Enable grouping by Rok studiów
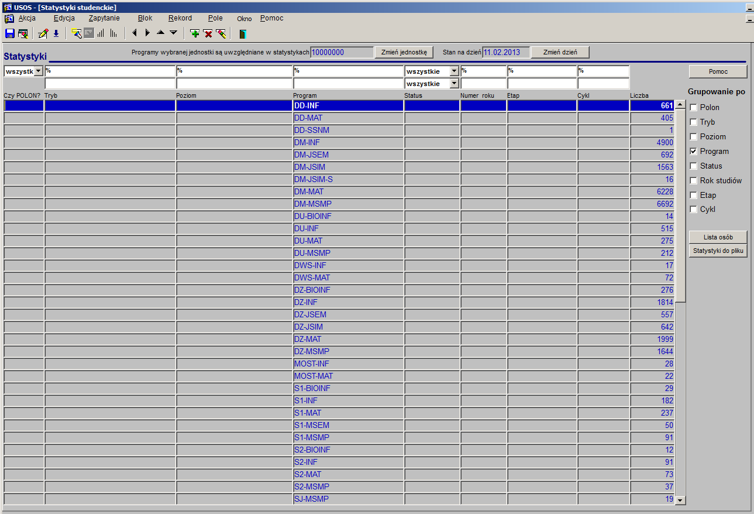Image resolution: width=754 pixels, height=514 pixels. 694,181
